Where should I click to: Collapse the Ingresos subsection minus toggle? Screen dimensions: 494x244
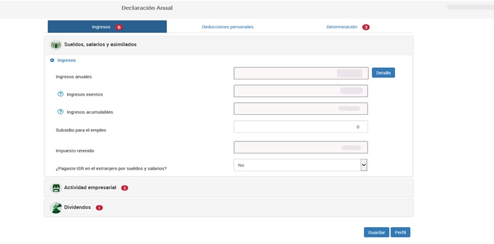52,60
